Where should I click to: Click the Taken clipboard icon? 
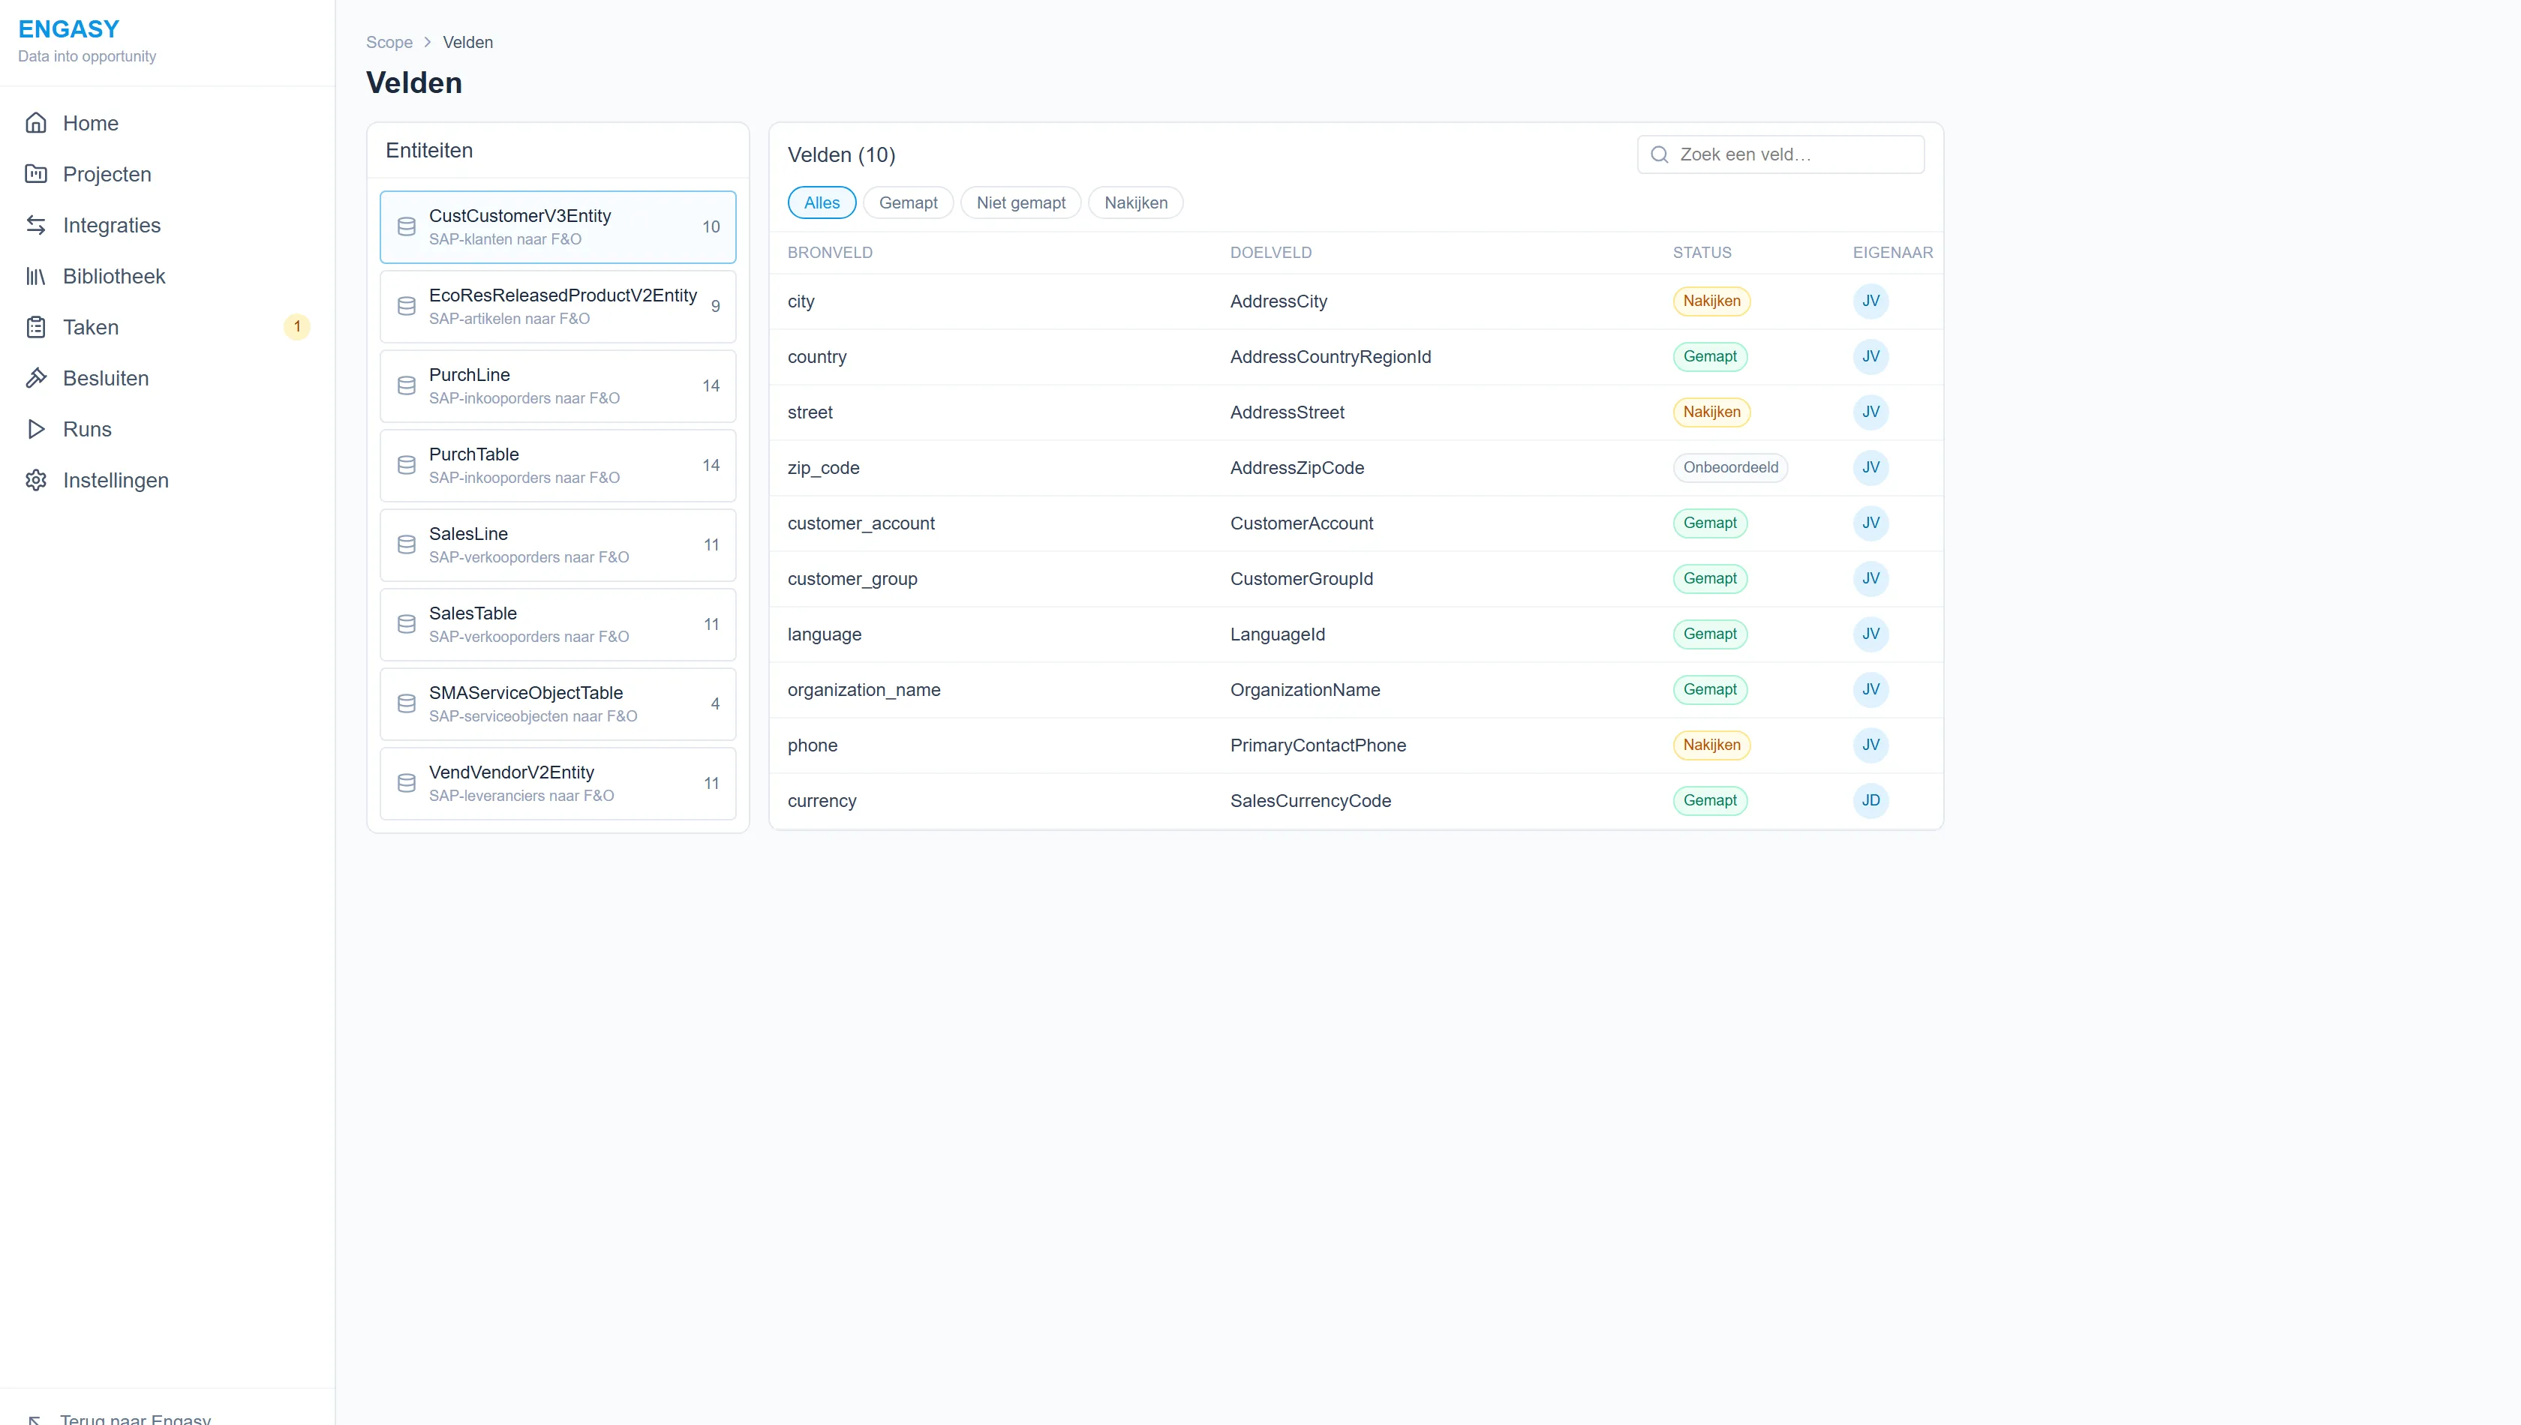coord(36,327)
